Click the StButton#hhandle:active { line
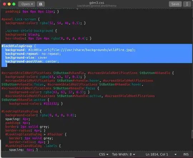Viewport: 193px width, 158px height. [x=25, y=100]
